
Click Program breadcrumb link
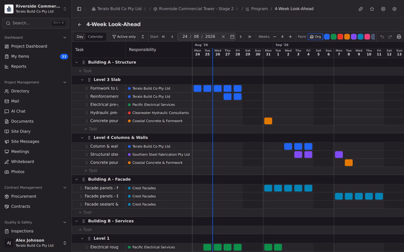[x=257, y=9]
